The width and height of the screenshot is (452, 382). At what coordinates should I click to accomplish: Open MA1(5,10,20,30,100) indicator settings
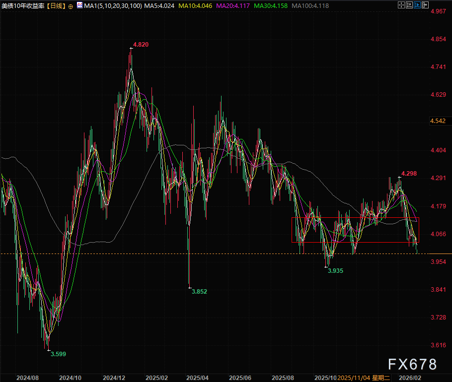click(x=113, y=6)
